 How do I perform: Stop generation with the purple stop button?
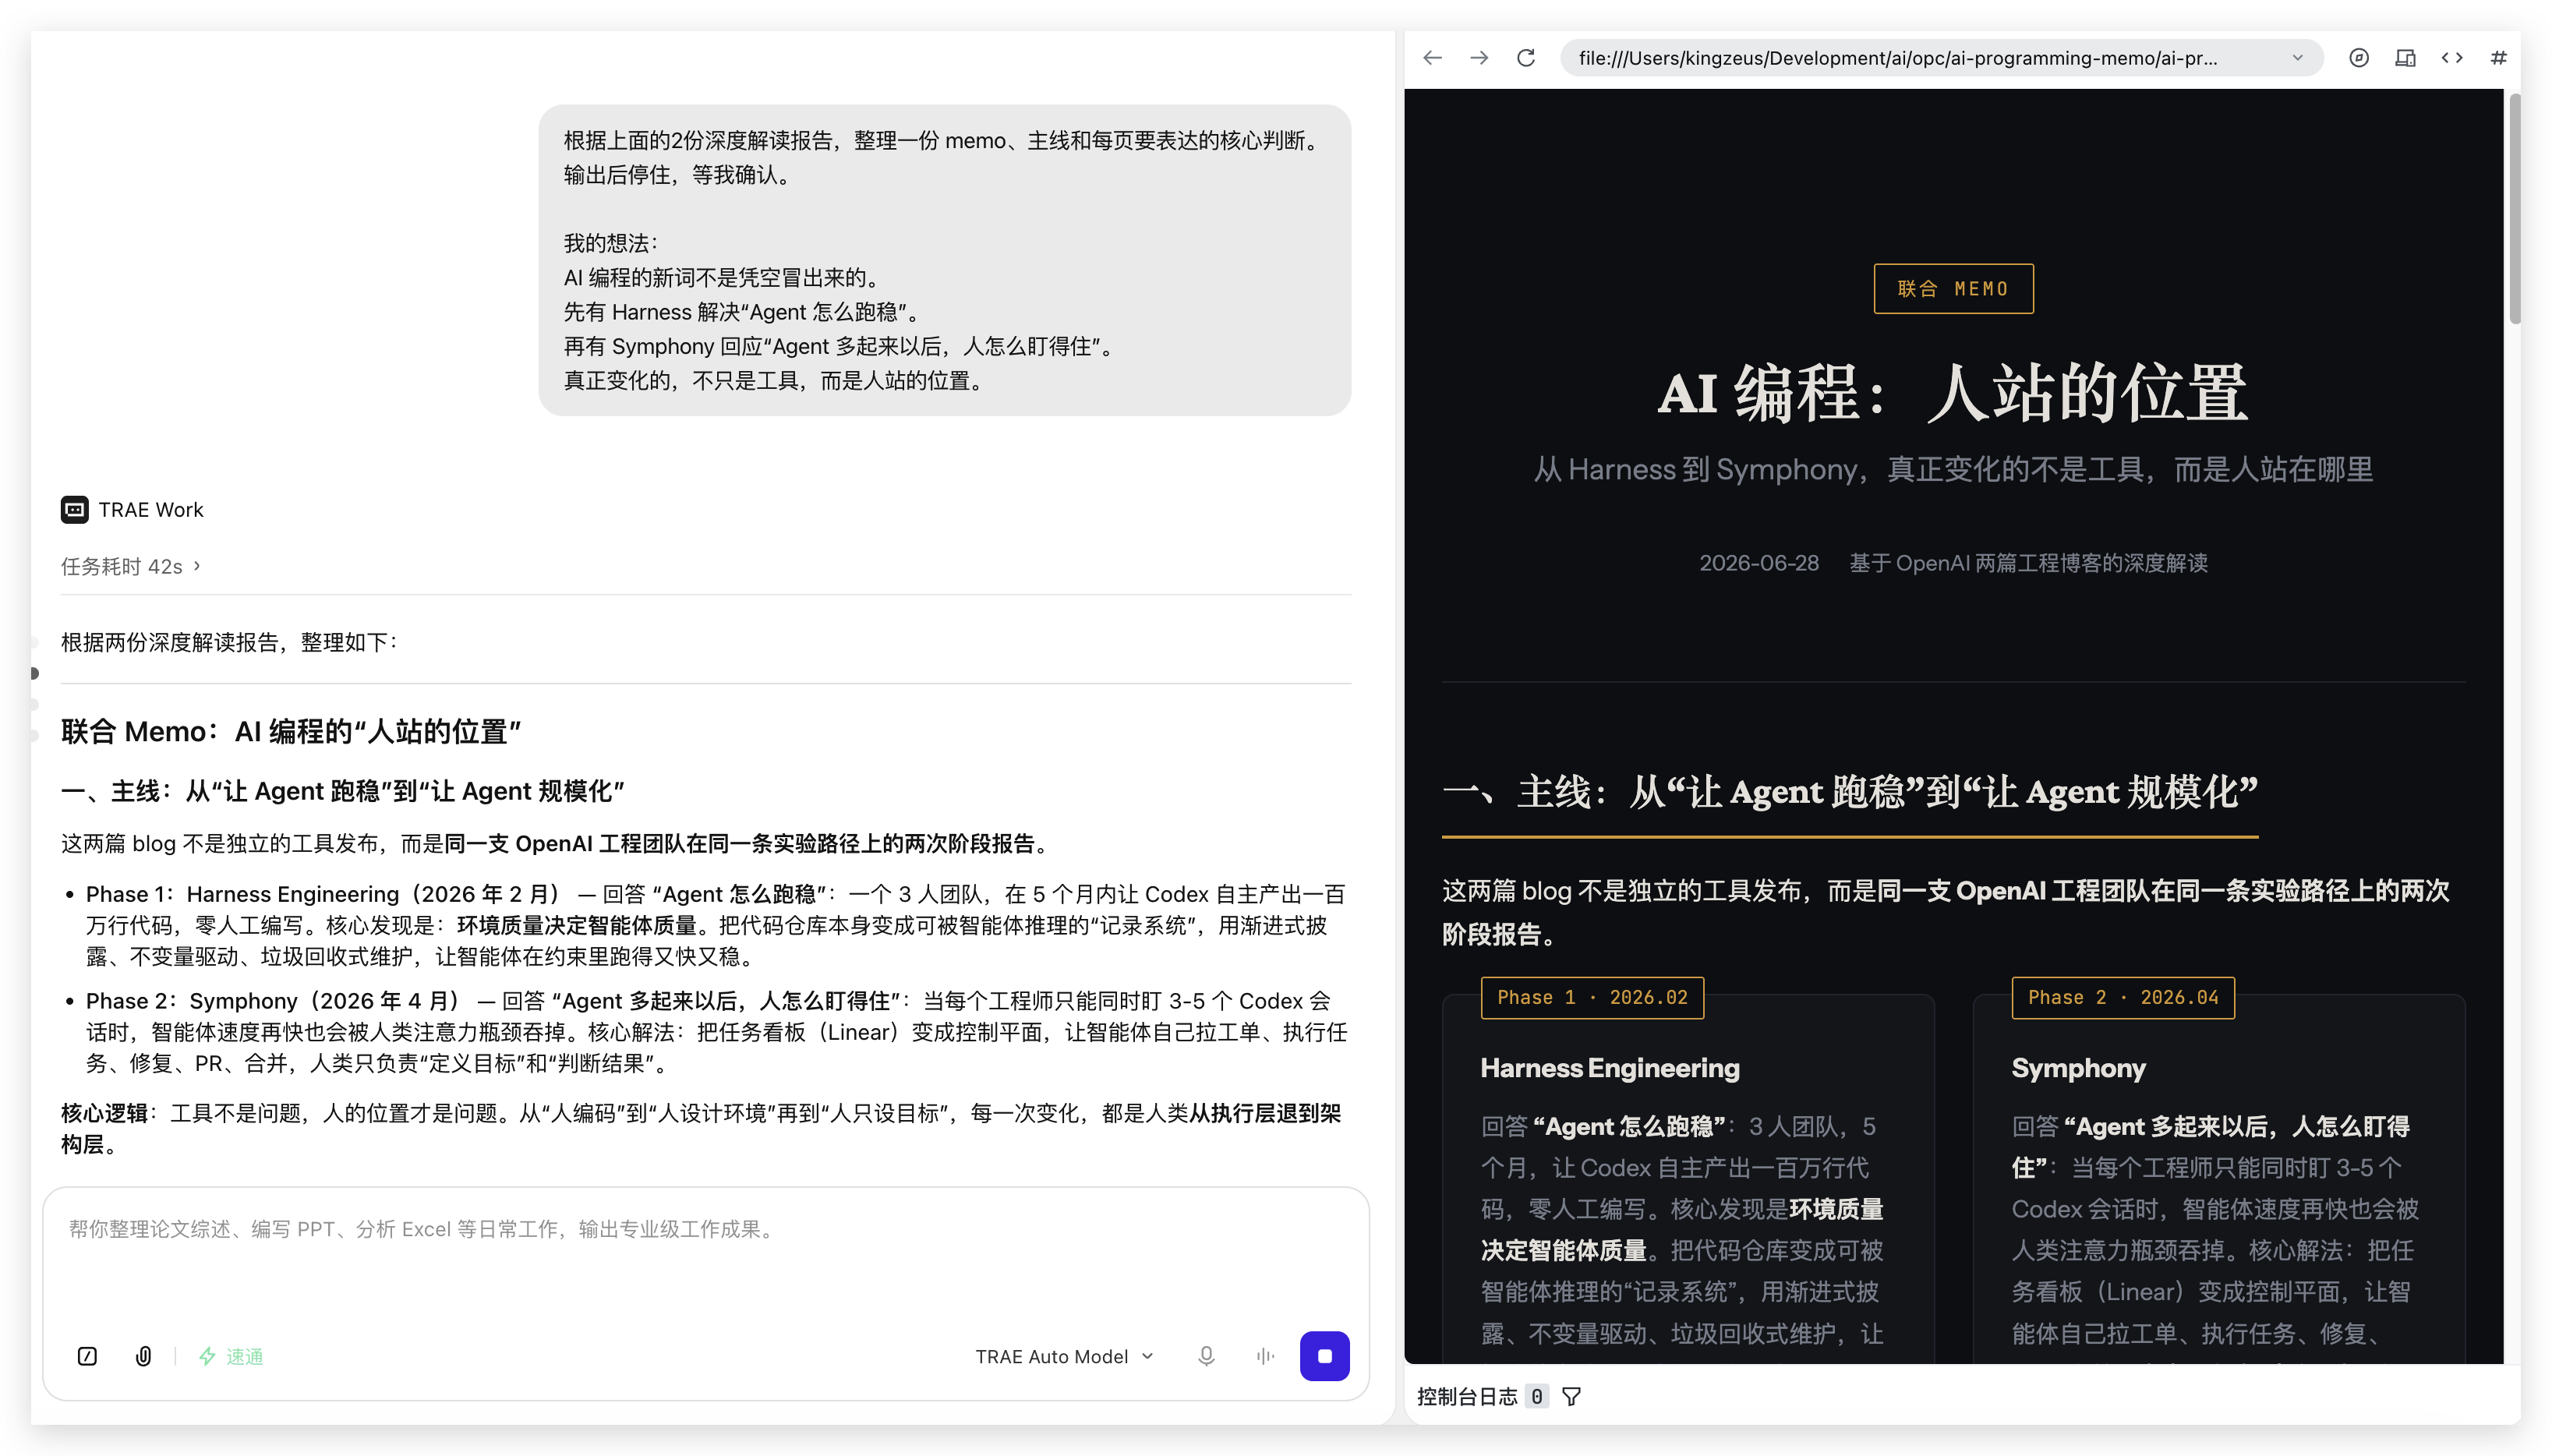(x=1324, y=1356)
